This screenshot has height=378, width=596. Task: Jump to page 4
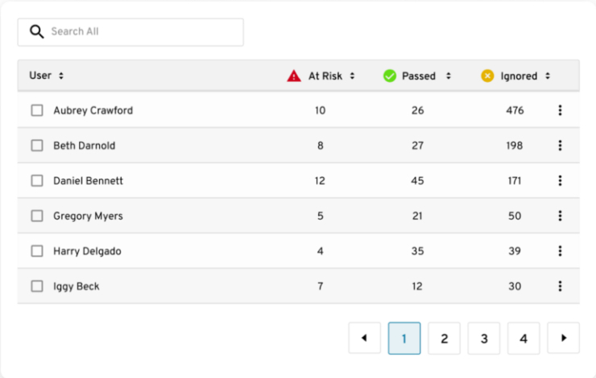click(x=524, y=339)
